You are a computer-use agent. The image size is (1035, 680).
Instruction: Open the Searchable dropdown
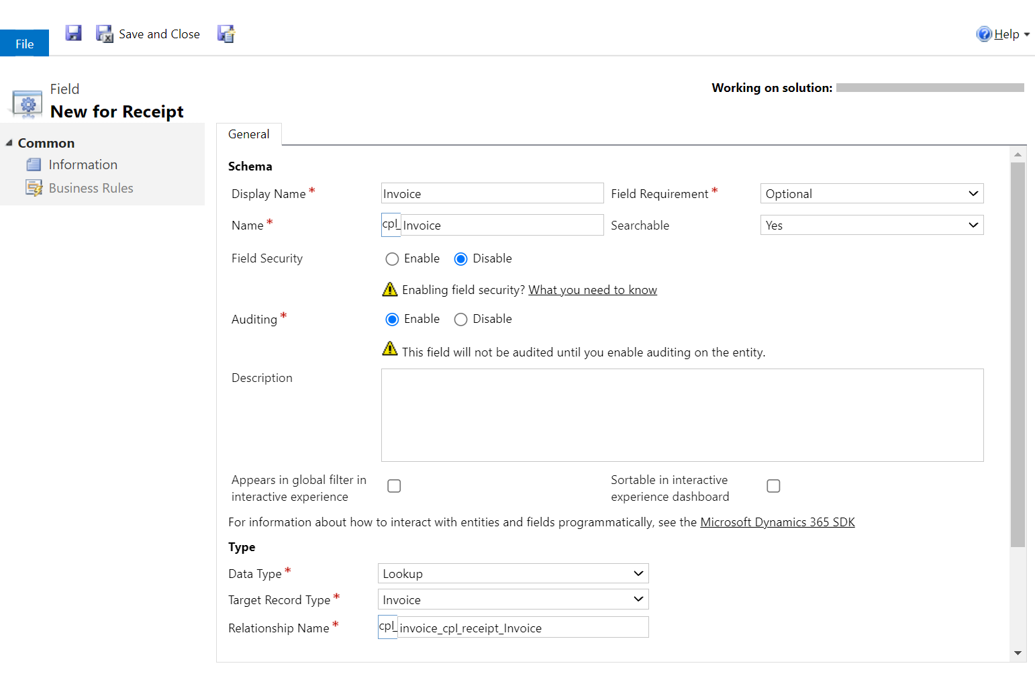pos(871,225)
